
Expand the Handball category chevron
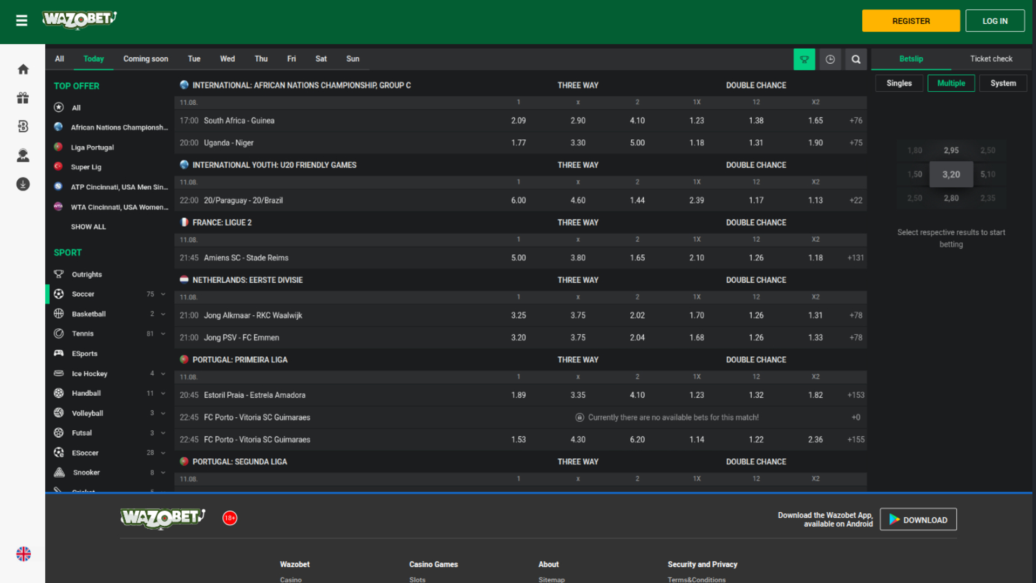tap(163, 393)
